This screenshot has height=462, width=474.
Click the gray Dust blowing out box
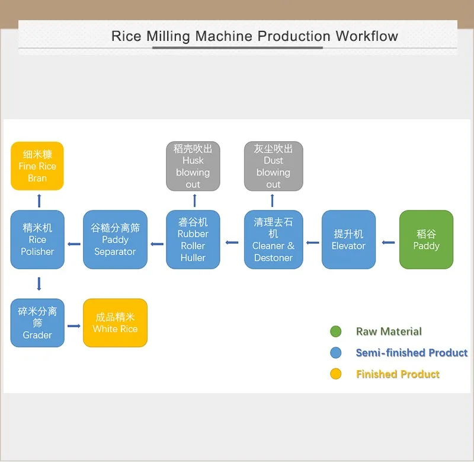pyautogui.click(x=273, y=166)
